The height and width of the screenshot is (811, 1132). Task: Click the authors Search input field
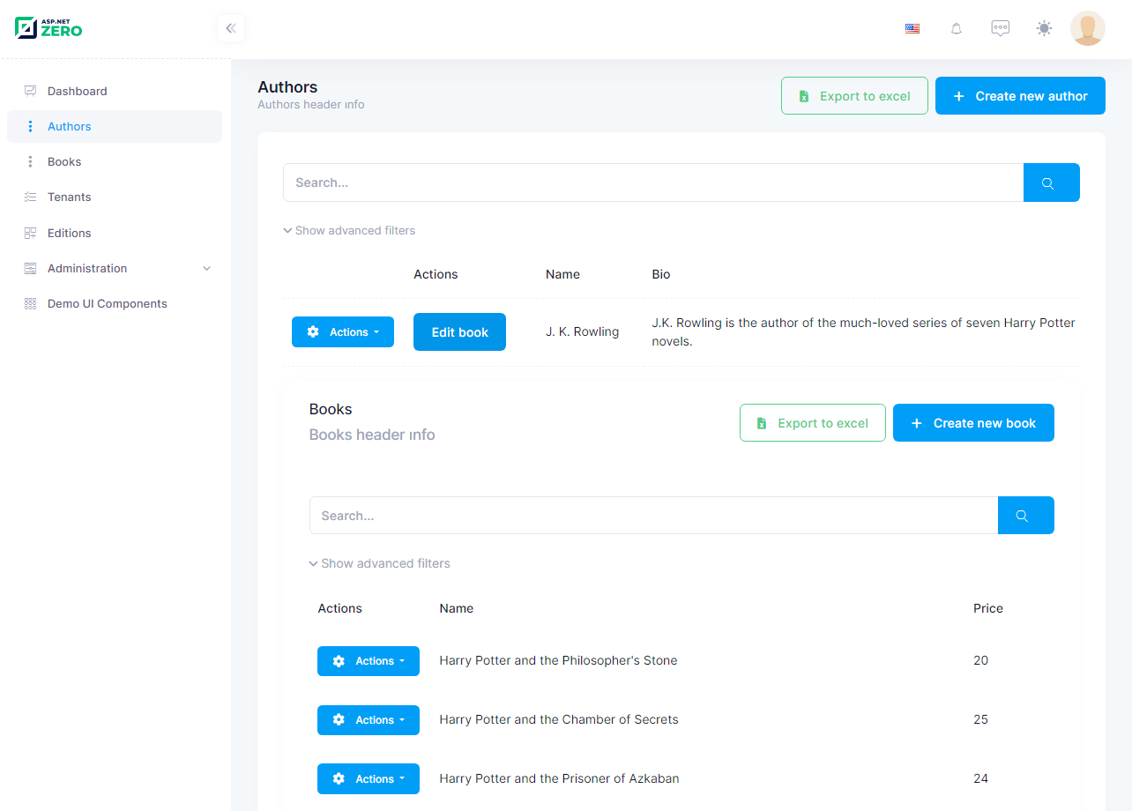tap(653, 182)
